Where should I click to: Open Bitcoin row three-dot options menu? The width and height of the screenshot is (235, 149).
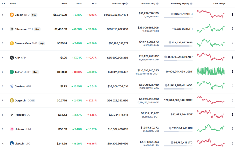[232, 15]
